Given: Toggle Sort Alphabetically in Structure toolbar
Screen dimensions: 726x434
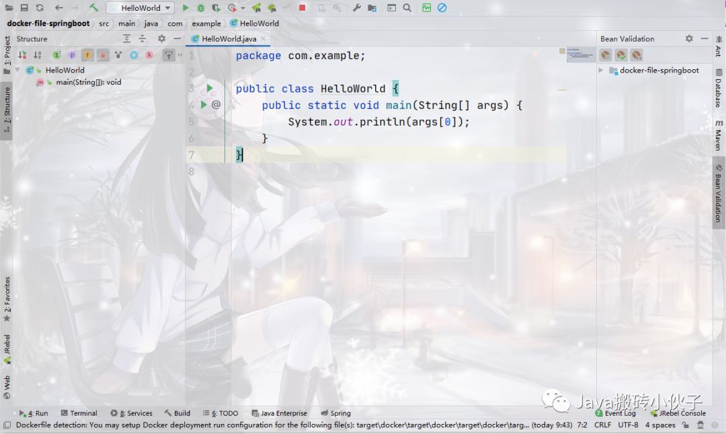Looking at the screenshot, I should (38, 55).
